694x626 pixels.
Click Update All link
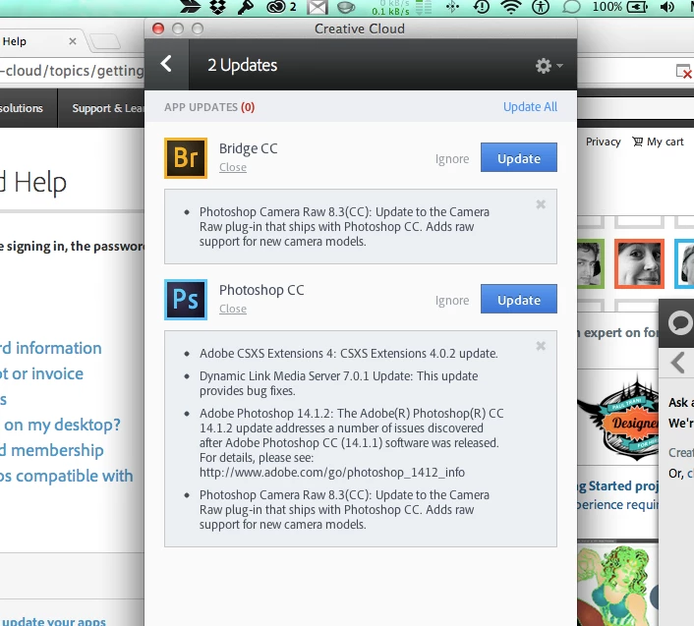point(530,106)
